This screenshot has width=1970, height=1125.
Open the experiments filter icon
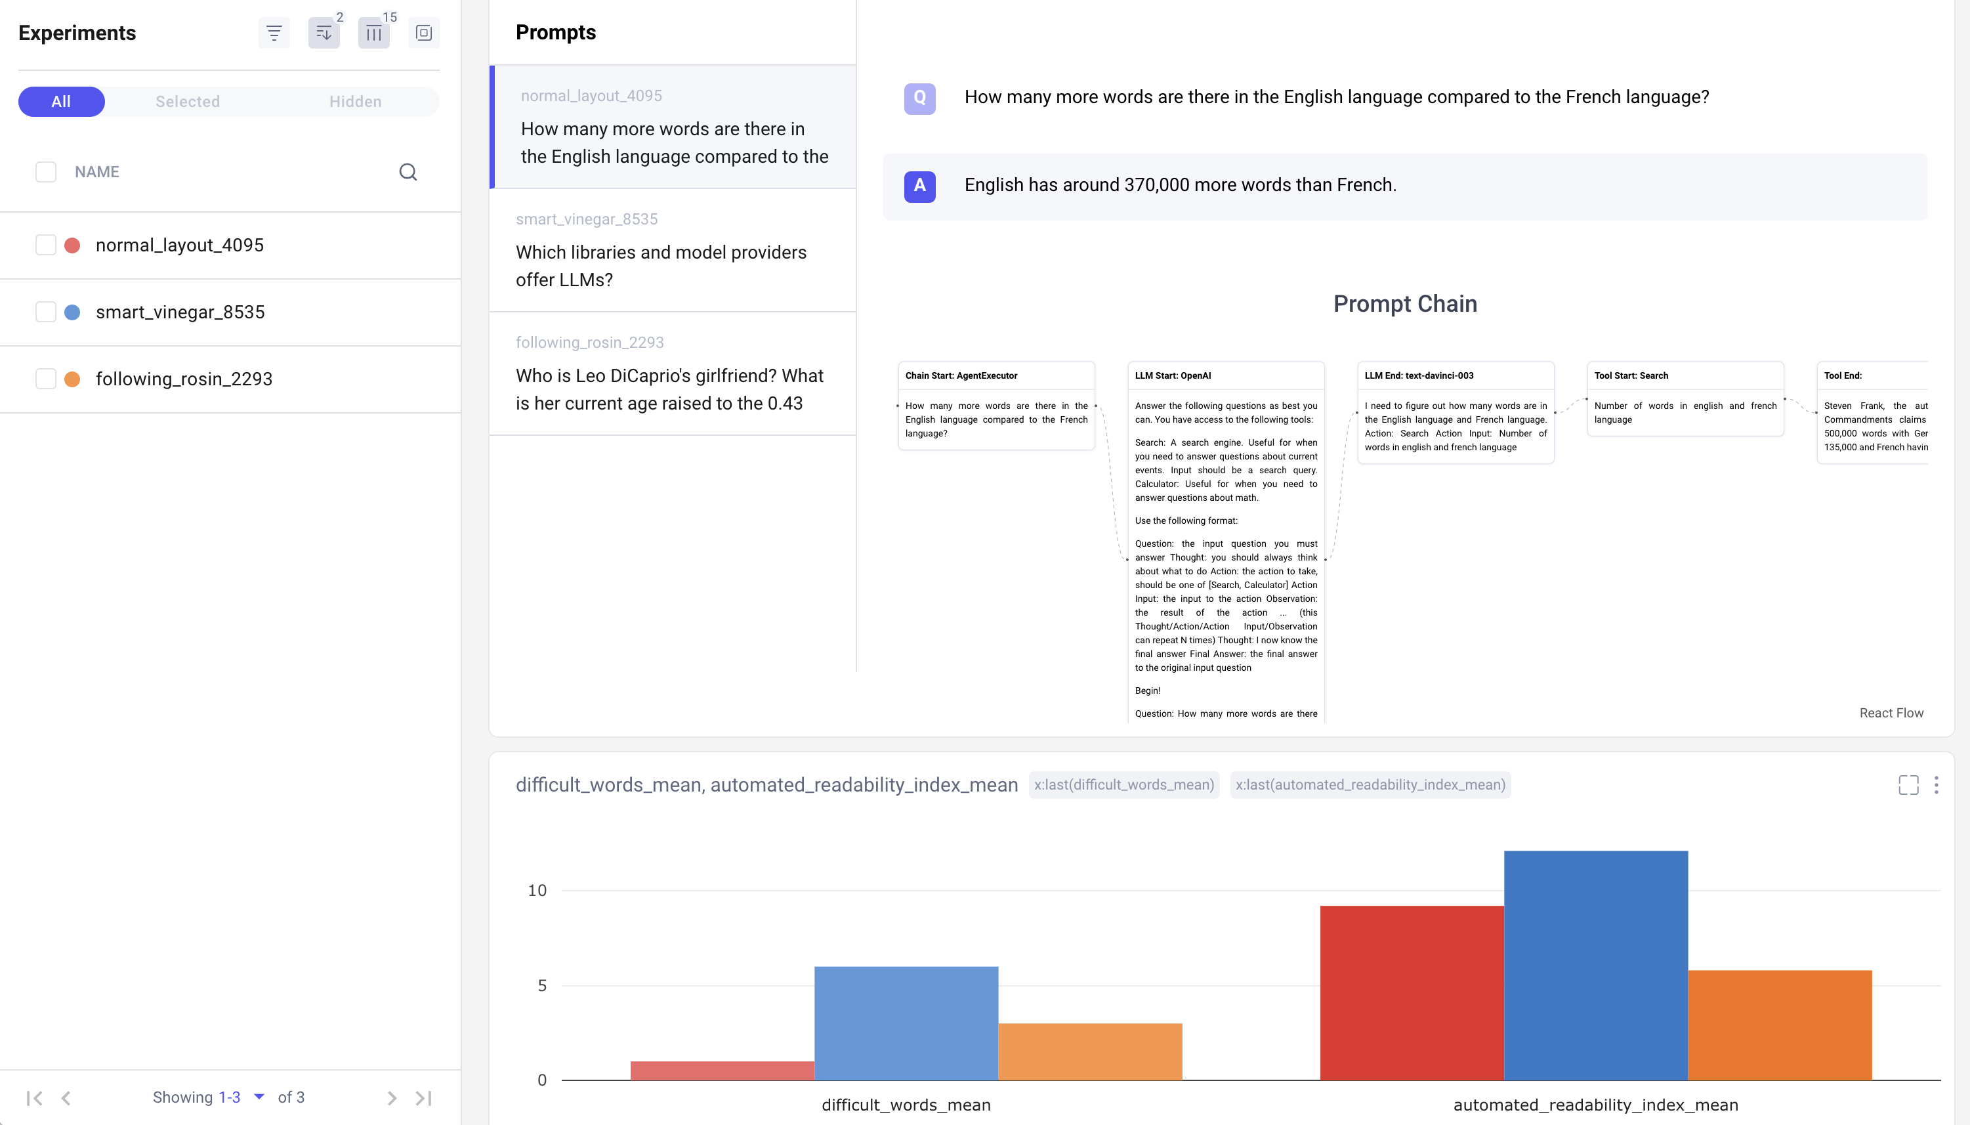coord(274,32)
